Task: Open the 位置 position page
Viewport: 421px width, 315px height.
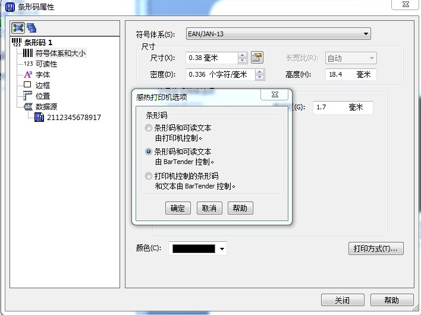Action: click(x=43, y=96)
